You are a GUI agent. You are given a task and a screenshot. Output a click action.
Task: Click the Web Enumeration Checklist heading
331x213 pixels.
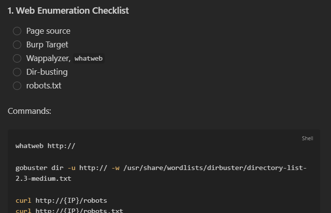pyautogui.click(x=68, y=11)
